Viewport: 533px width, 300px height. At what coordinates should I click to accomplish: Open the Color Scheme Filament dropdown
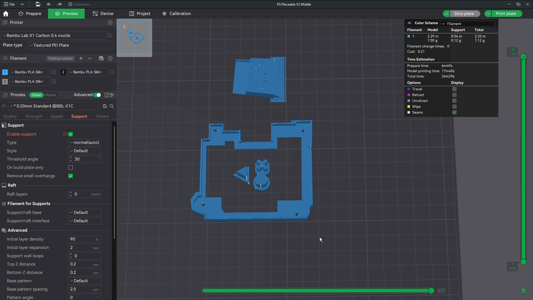click(x=468, y=24)
